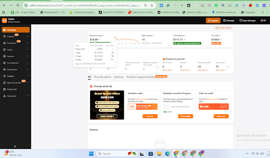This screenshot has width=270, height=158.
Task: Click the info icon beside Open orders
Action: [153, 35]
